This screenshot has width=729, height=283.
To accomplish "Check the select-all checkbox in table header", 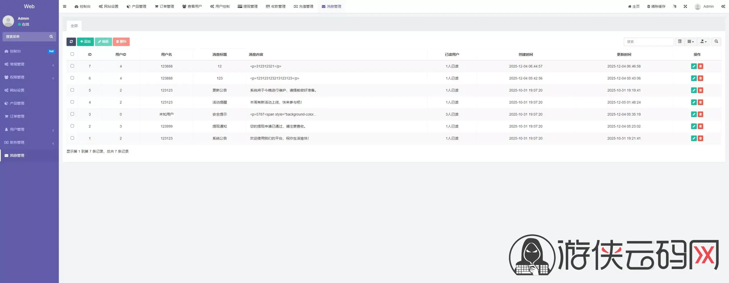I will (72, 54).
